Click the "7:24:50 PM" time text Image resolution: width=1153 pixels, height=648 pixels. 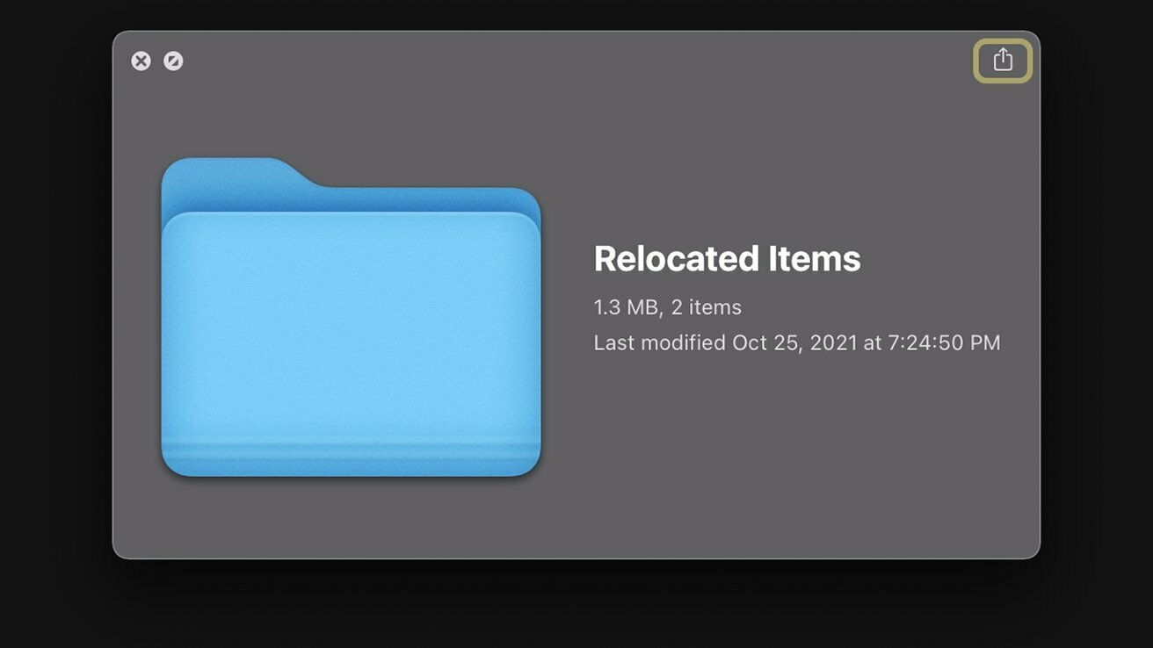coord(945,342)
